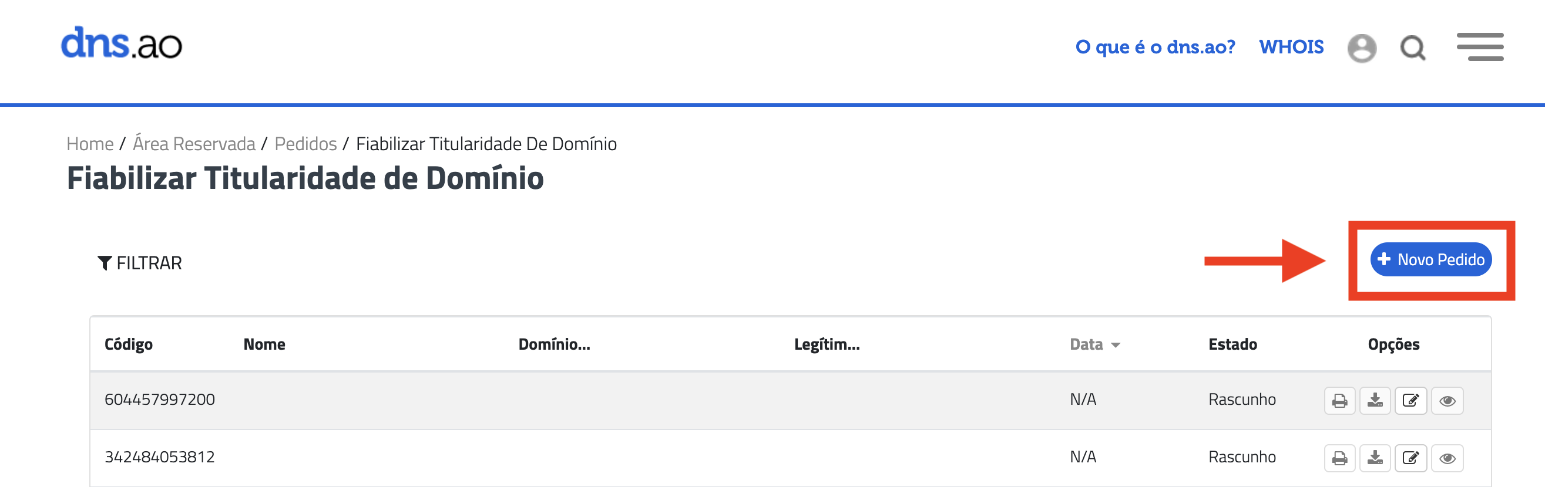Edit request 604457997200
The image size is (1545, 487).
click(1410, 401)
